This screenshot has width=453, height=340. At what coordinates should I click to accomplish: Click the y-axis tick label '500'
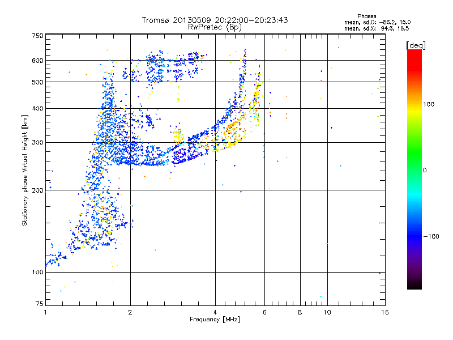point(37,82)
